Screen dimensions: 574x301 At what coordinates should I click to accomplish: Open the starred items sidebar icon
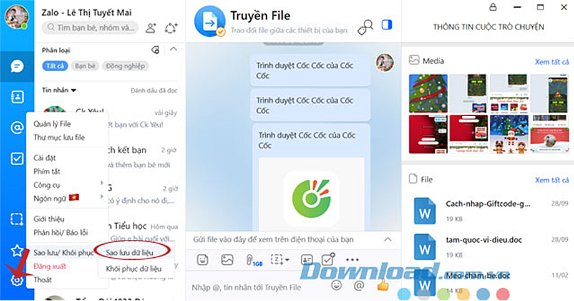17,251
